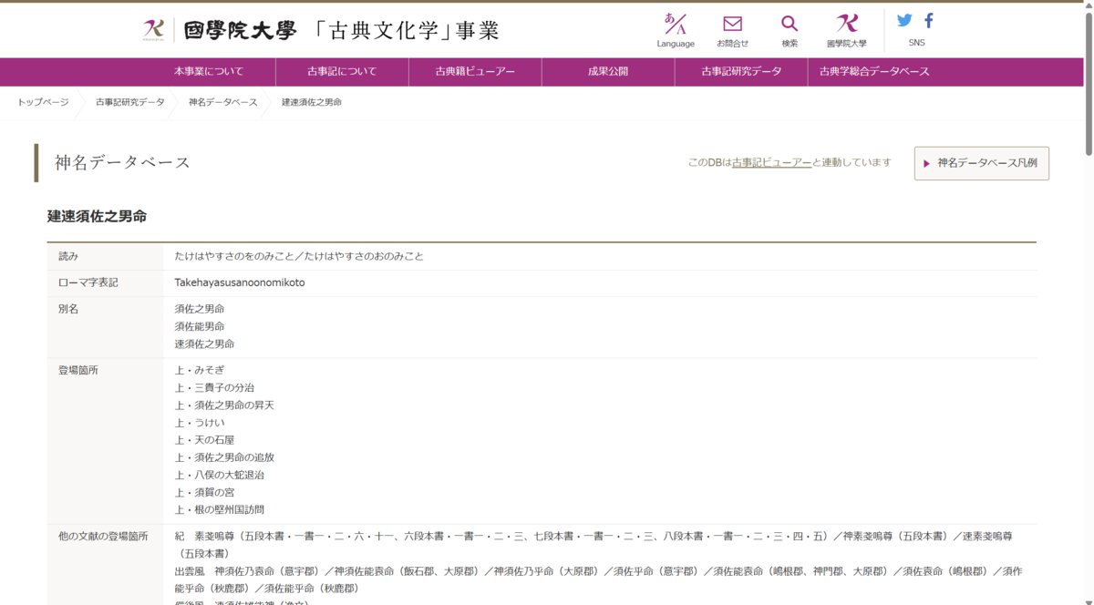Click 上・須佐之男命の昇天 entry
The image size is (1094, 605).
click(224, 405)
